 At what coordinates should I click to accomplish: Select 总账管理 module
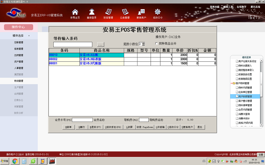coord(19,42)
